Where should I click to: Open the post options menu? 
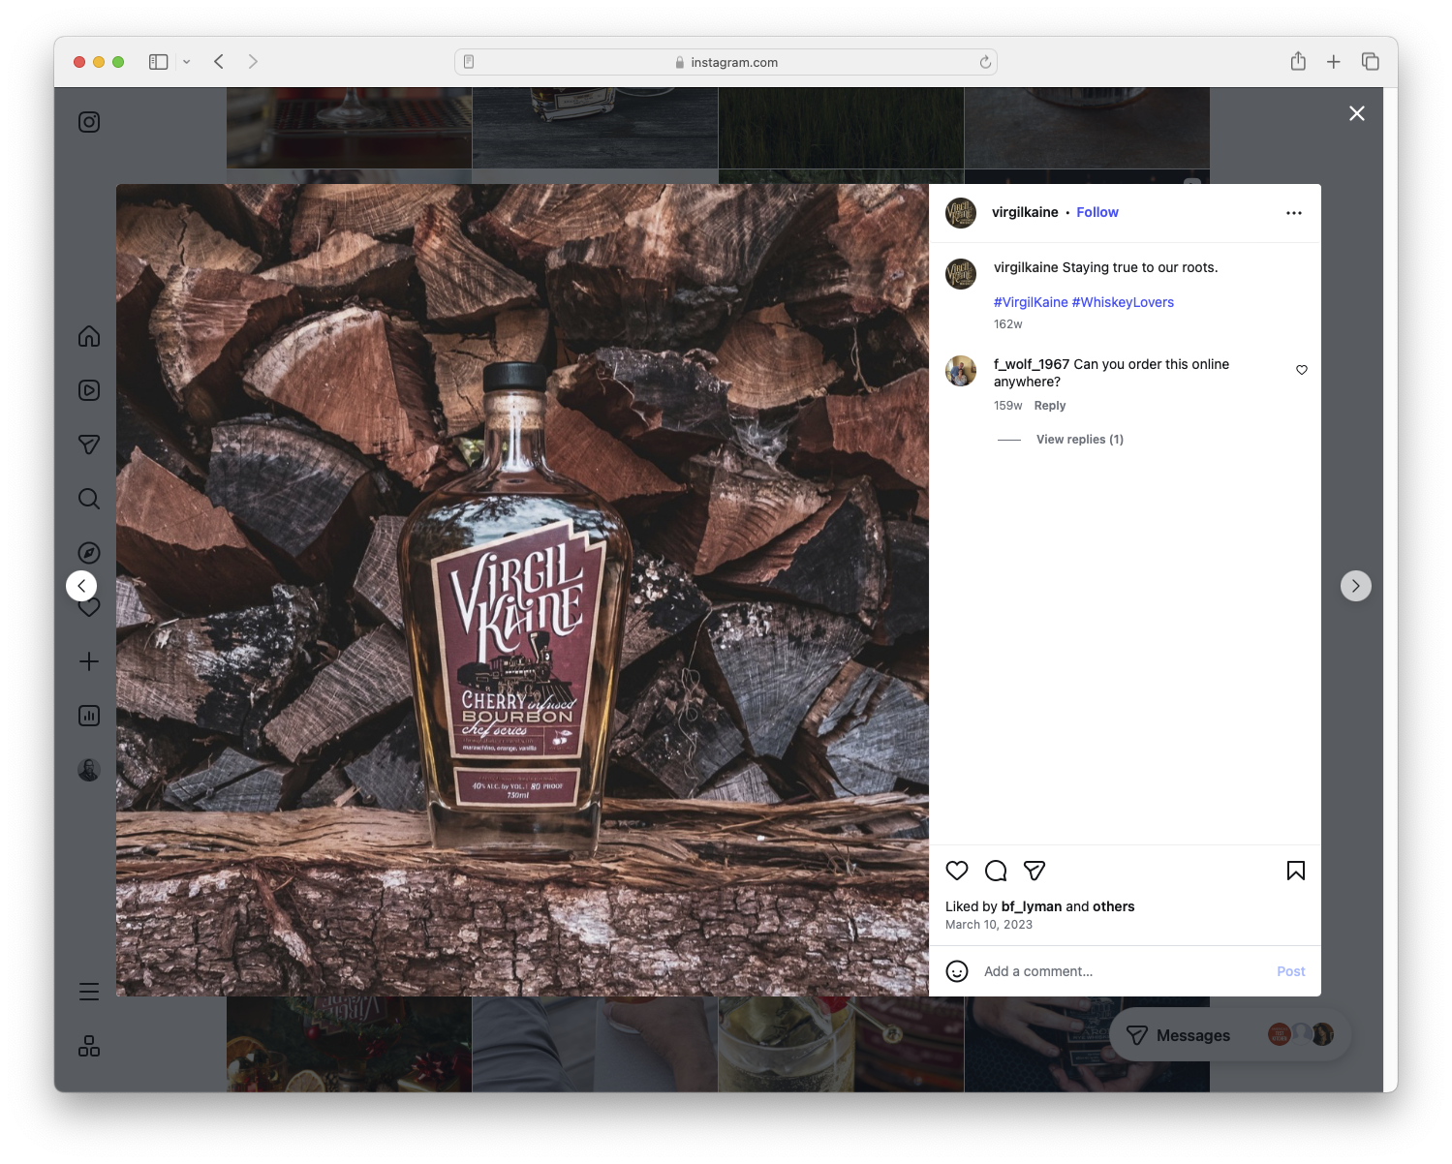click(1294, 212)
